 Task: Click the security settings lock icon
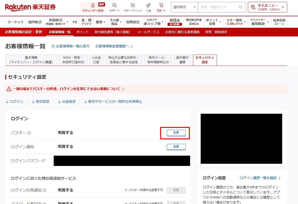(x=93, y=5)
